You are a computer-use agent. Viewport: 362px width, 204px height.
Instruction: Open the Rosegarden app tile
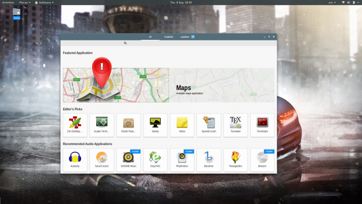click(235, 160)
